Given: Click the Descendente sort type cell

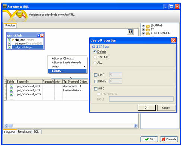Looking at the screenshot, I should 71,90.
